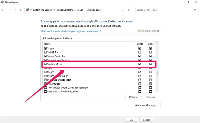The height and width of the screenshot is (123, 200).
Task: Select the Spotify Music row text
Action: pyautogui.click(x=55, y=64)
